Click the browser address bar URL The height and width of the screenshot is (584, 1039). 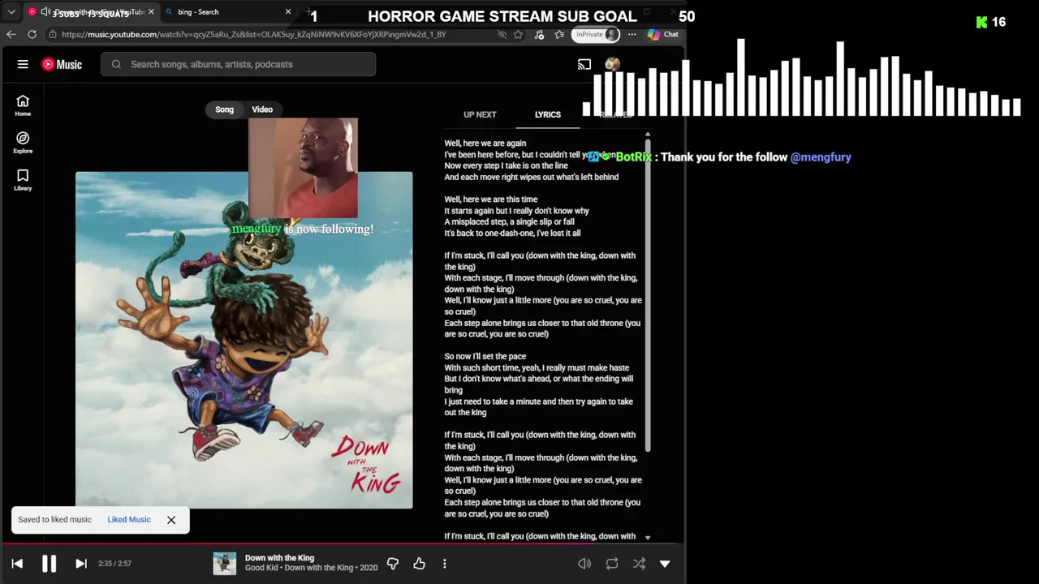(254, 34)
